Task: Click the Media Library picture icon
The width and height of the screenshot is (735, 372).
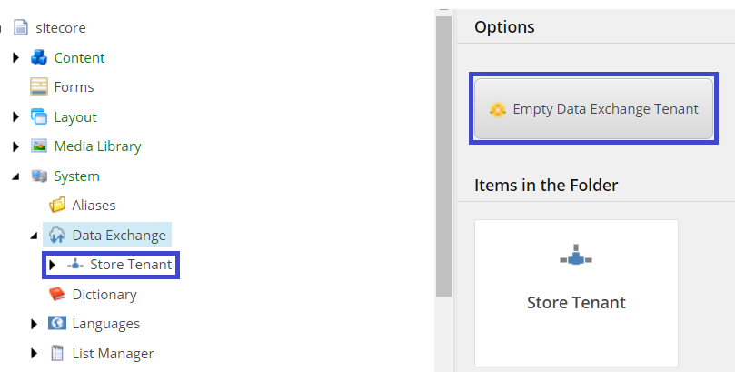Action: tap(39, 146)
